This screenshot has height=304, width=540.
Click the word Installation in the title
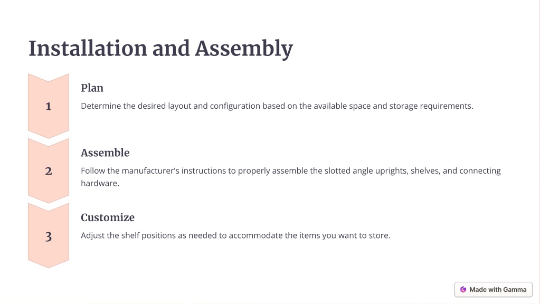(x=88, y=48)
